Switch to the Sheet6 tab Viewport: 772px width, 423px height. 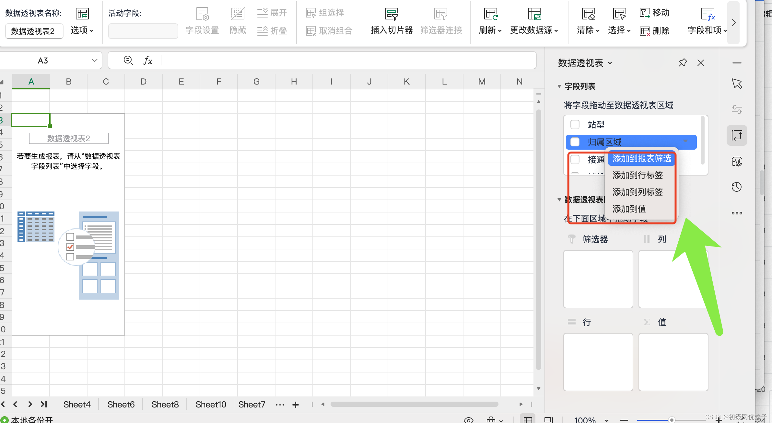point(121,404)
